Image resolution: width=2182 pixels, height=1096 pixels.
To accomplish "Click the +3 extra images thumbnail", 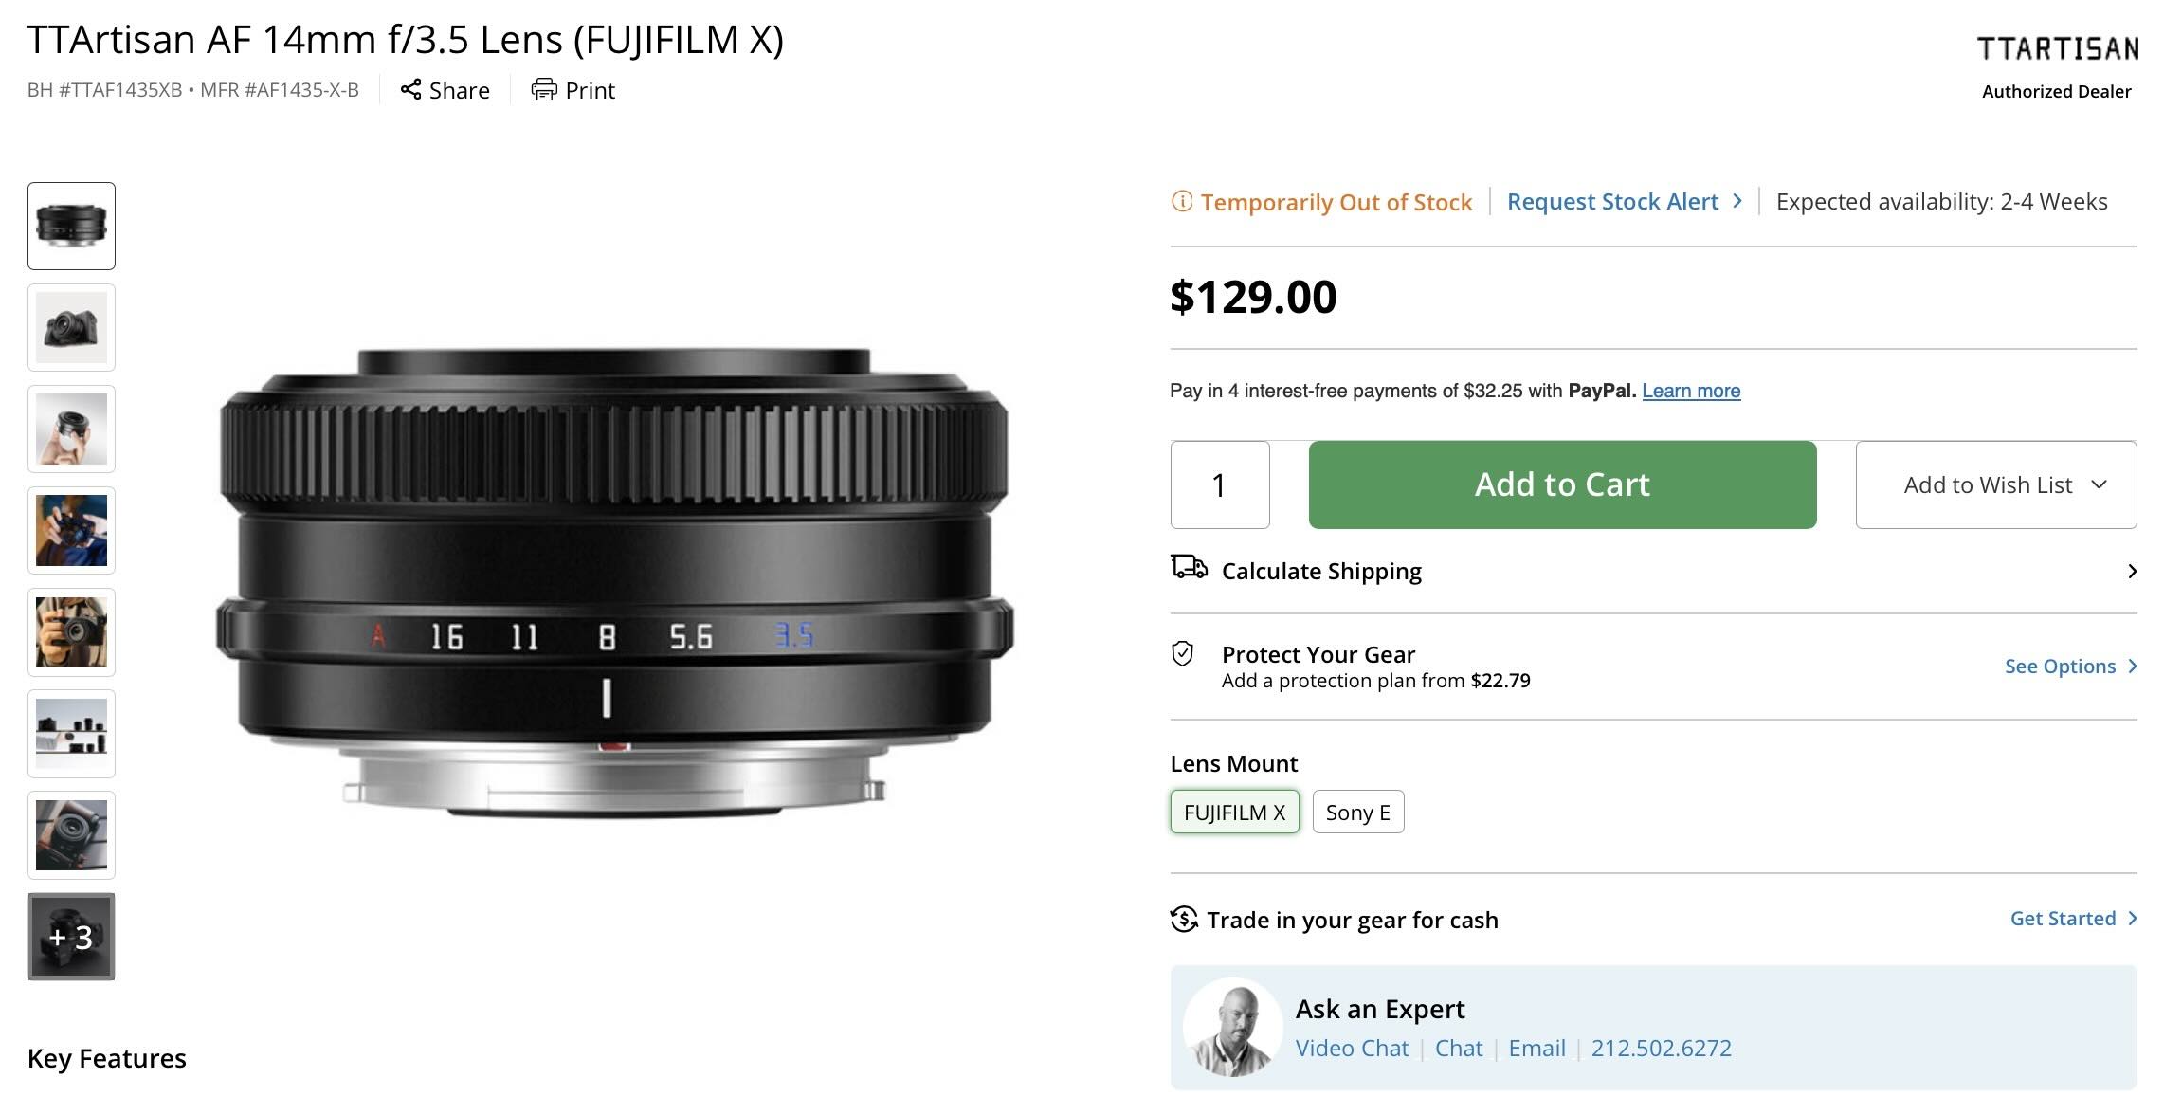I will tap(71, 937).
